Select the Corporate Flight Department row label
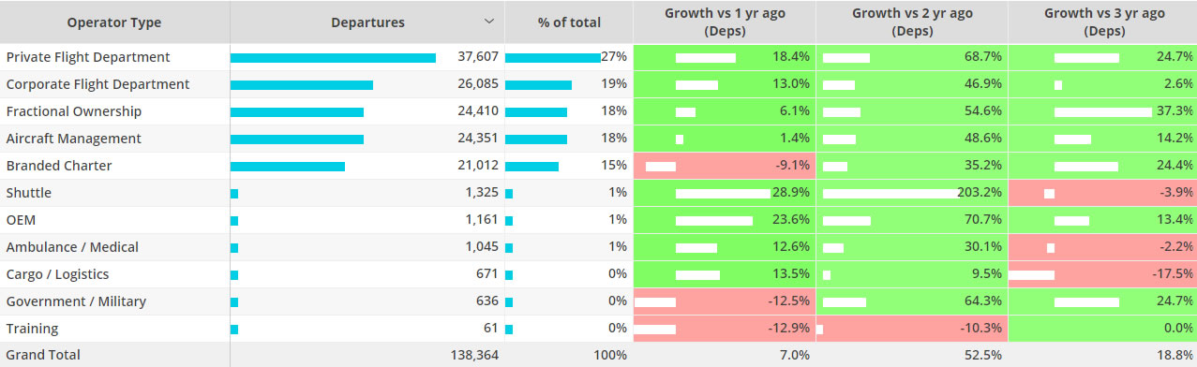Viewport: 1197px width, 367px height. (97, 84)
